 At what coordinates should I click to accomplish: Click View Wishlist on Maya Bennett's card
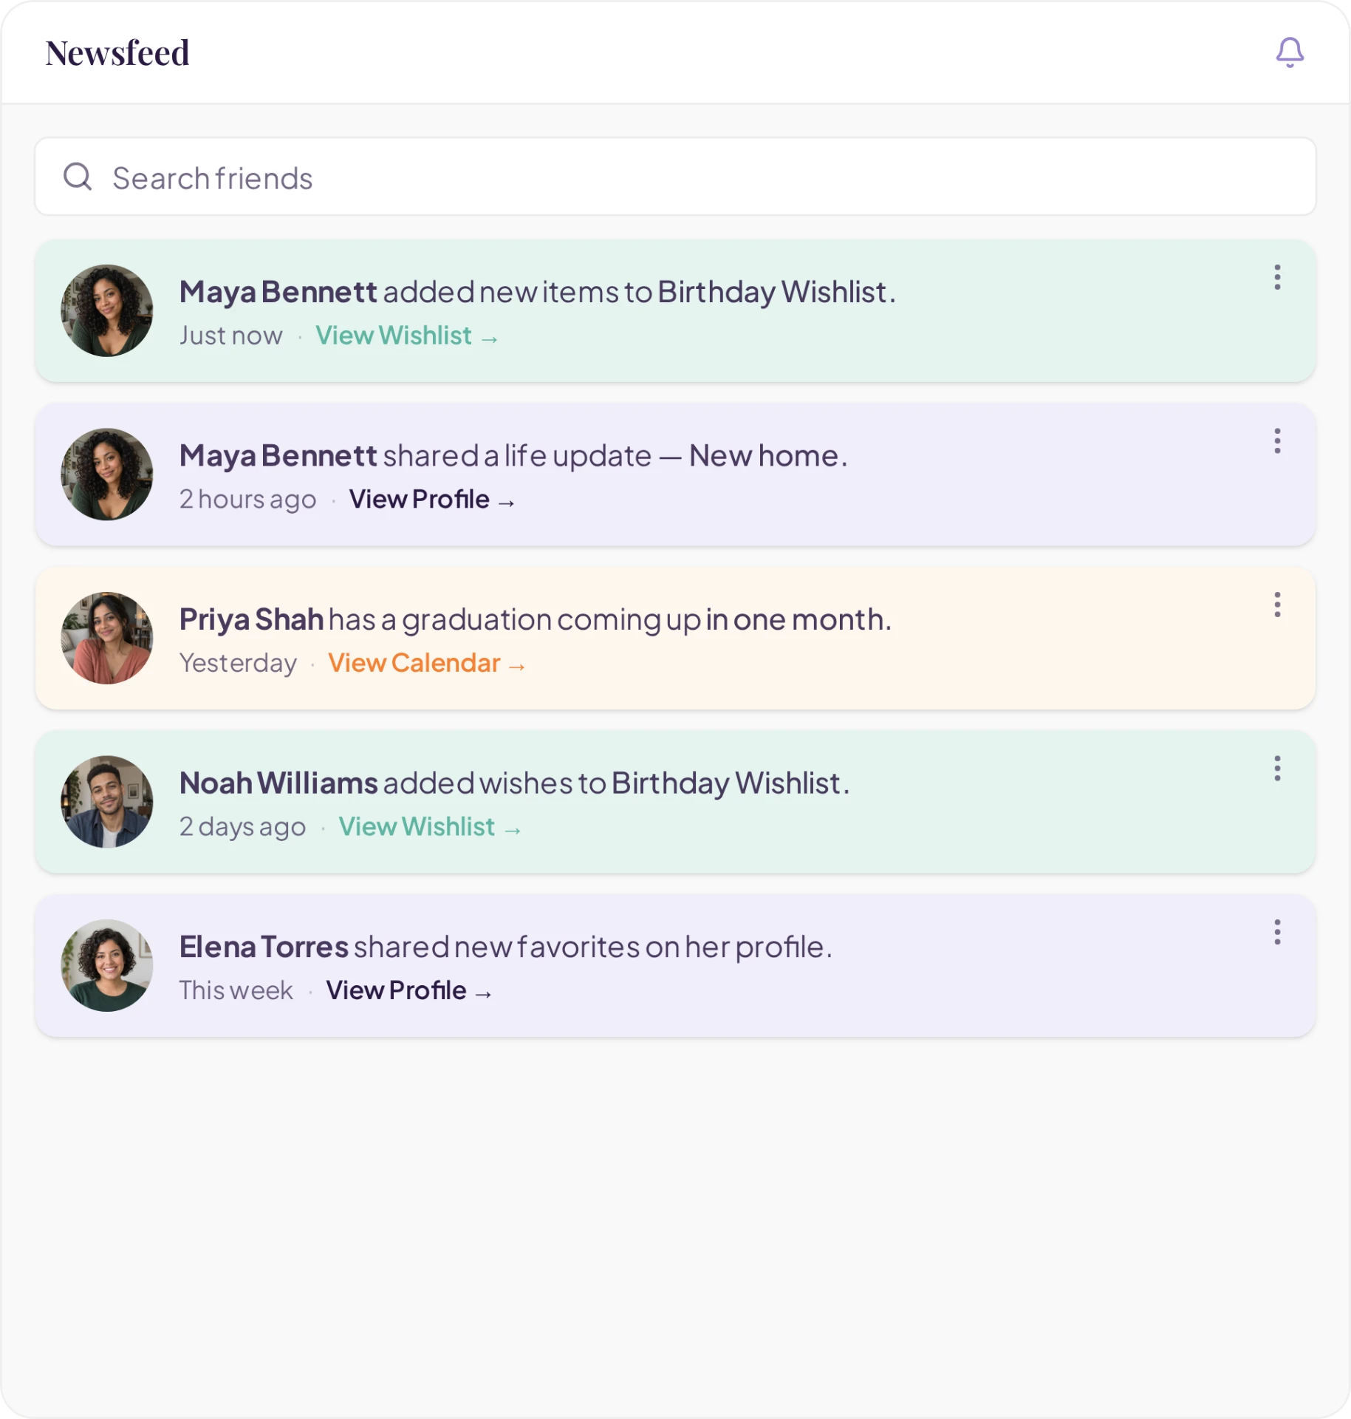coord(407,336)
